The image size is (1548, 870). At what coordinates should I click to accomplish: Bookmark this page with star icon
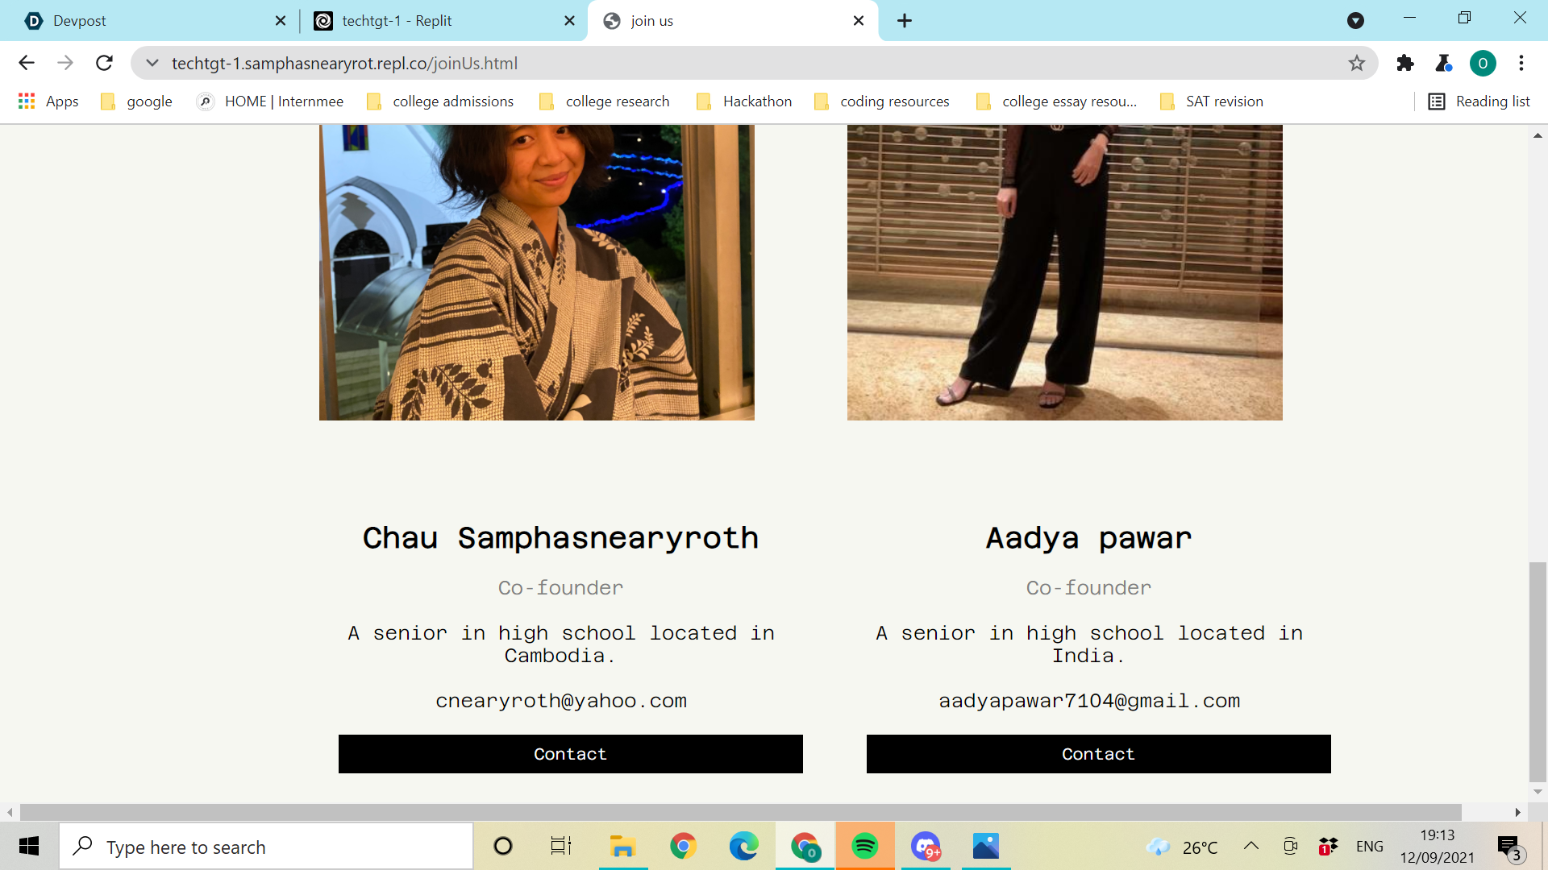tap(1357, 63)
